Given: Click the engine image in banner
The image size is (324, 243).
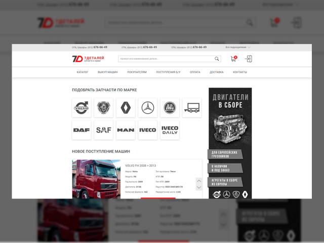Looking at the screenshot, I should 230,130.
